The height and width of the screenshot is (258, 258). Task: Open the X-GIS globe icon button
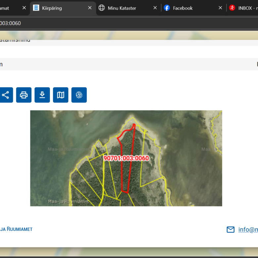(79, 95)
